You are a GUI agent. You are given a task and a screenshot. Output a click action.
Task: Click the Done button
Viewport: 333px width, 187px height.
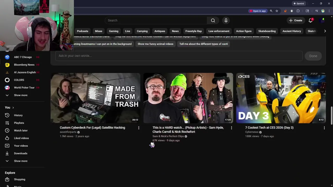313,56
